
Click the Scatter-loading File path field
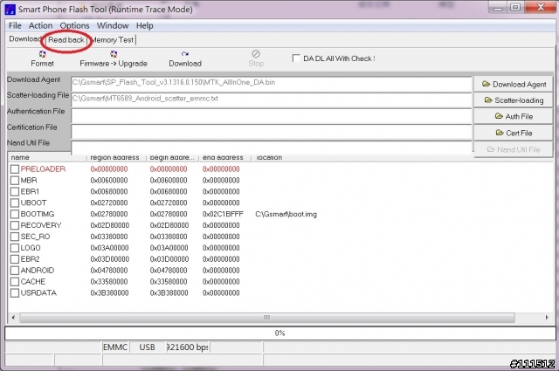point(272,100)
